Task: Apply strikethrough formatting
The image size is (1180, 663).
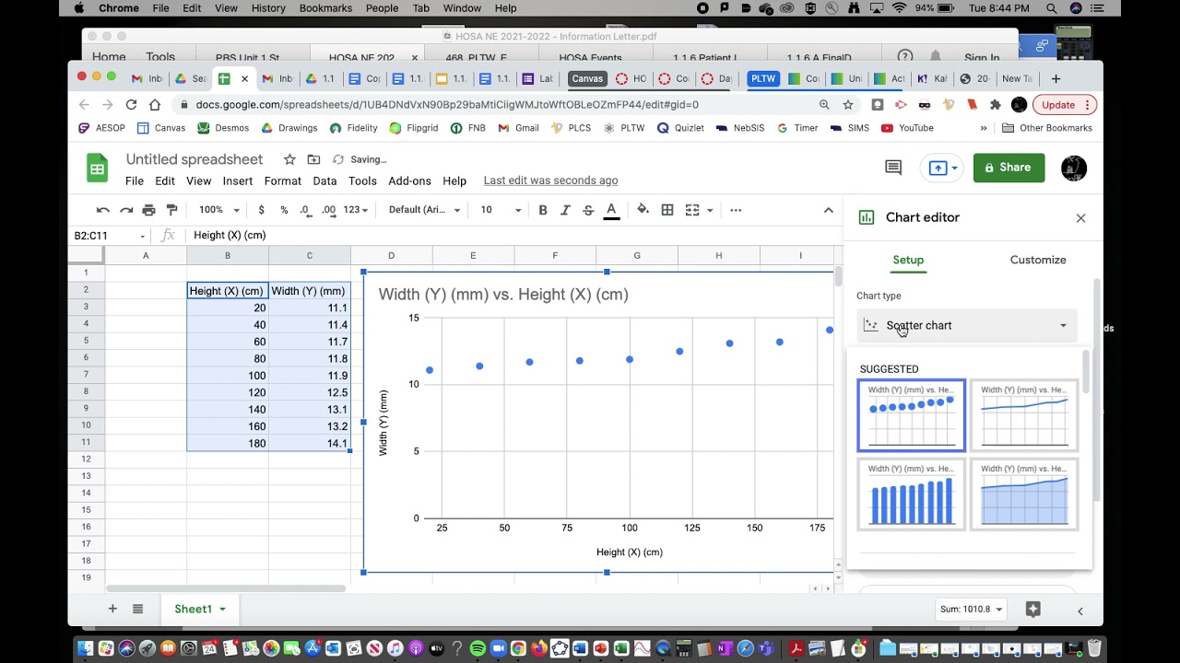Action: click(x=588, y=210)
